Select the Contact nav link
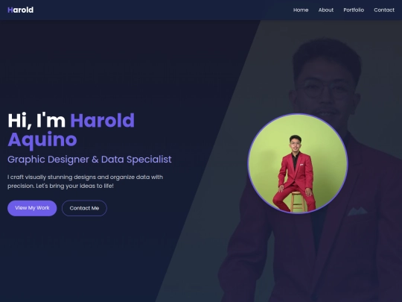Screen dimensions: 402x302 pyautogui.click(x=384, y=10)
